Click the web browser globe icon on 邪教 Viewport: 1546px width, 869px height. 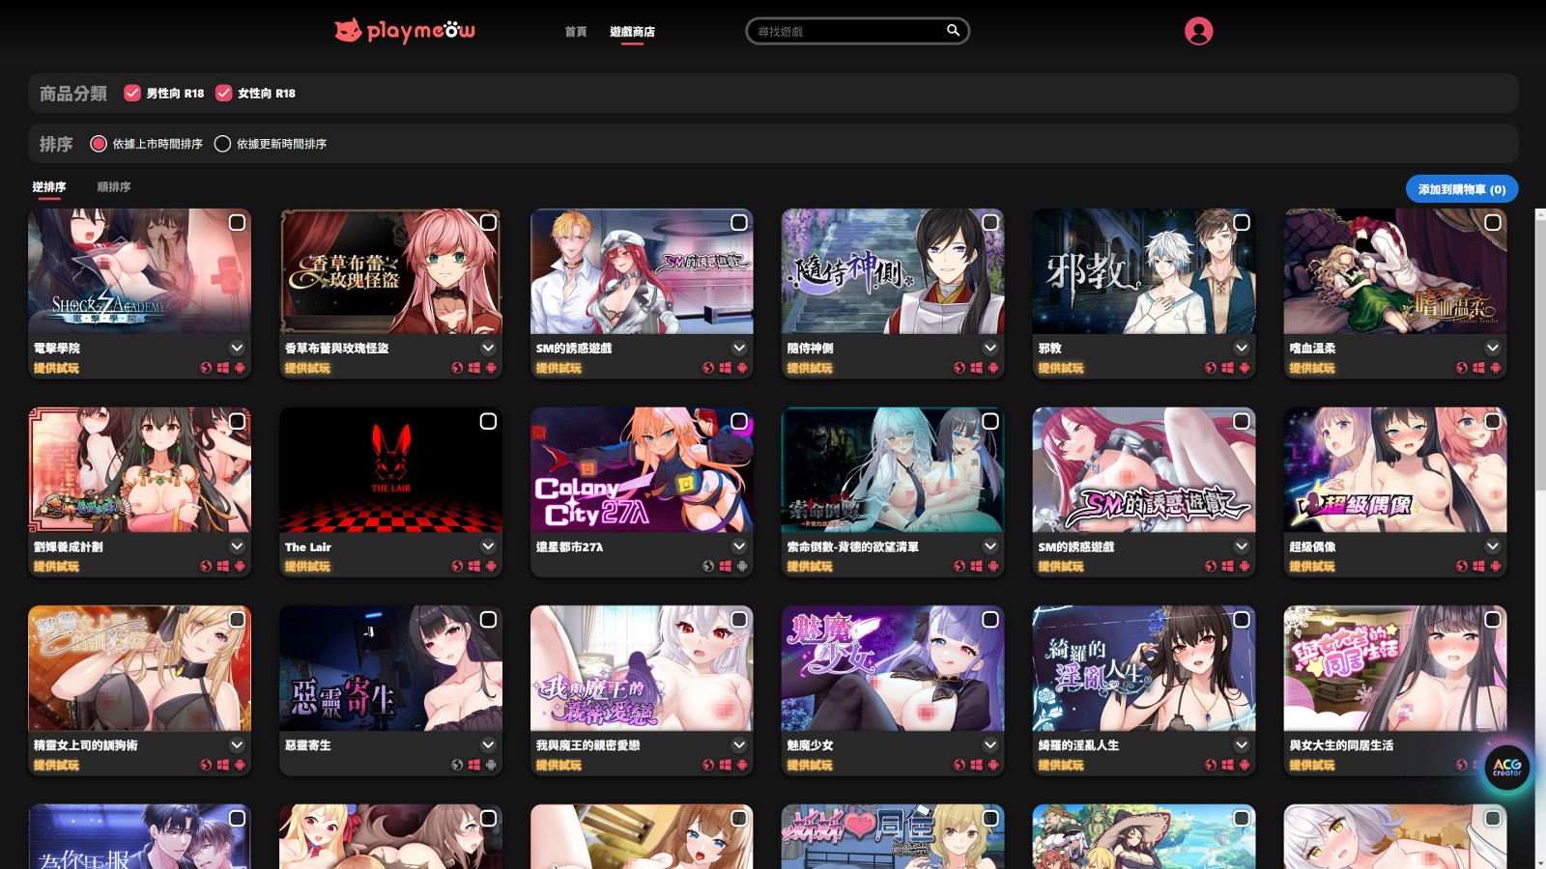point(1211,368)
